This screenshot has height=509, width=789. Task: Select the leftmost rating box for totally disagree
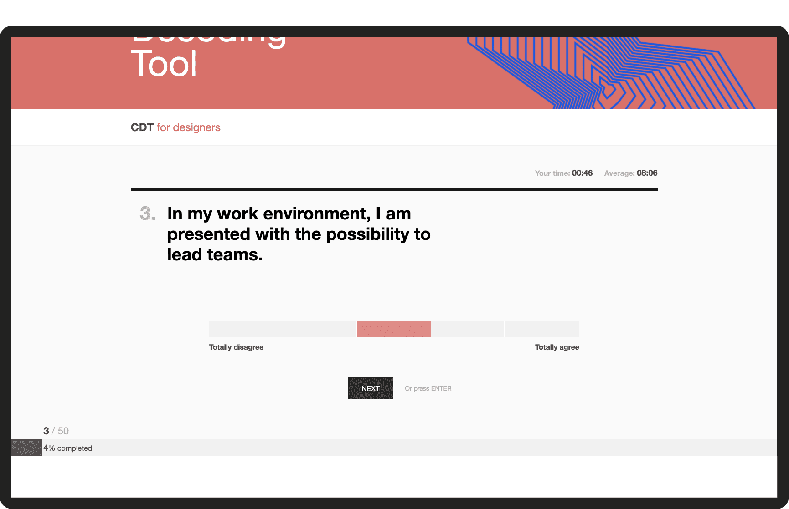246,329
